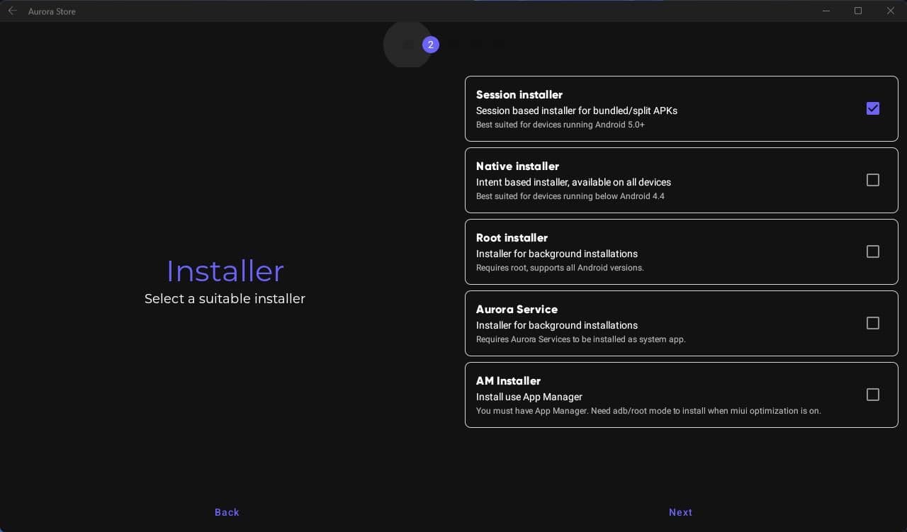Click the back arrow in the title bar

(12, 11)
